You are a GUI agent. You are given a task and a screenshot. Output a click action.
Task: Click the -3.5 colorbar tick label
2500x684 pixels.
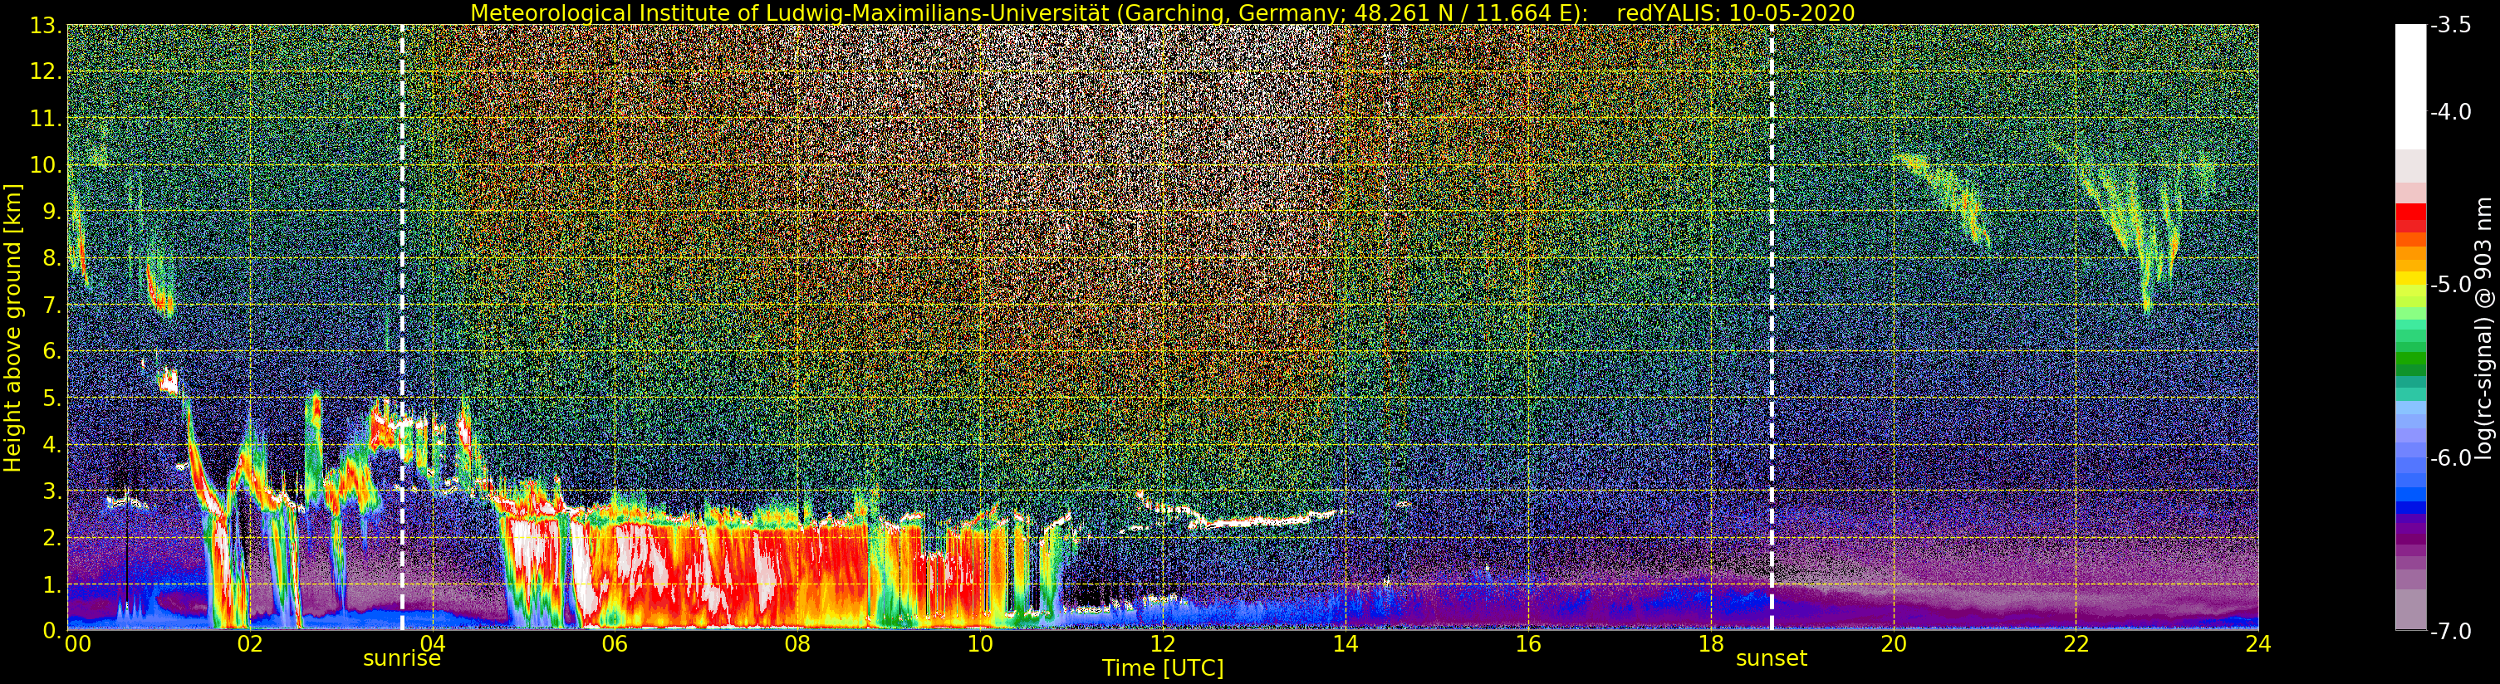pos(2450,25)
